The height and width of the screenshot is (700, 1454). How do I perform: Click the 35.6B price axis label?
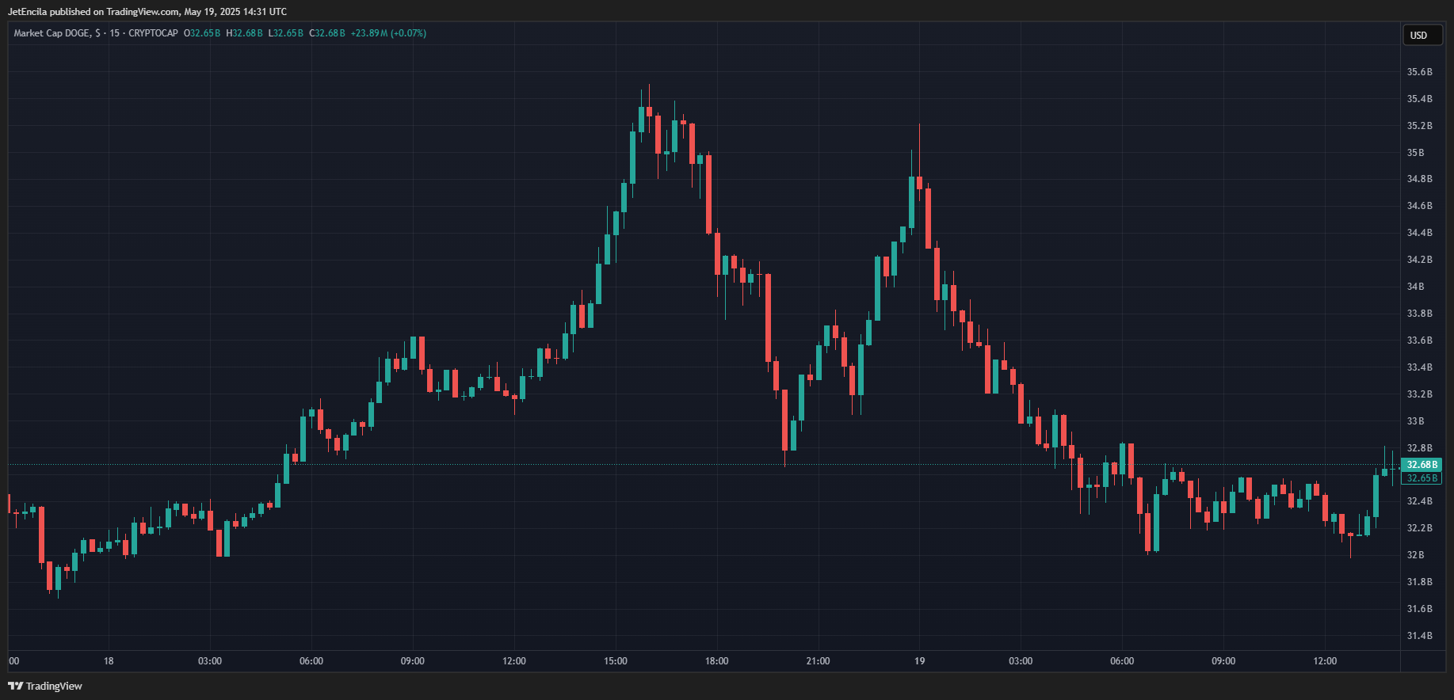[x=1419, y=72]
